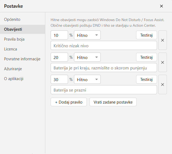Focus the percentage field showing 10
This screenshot has height=154, width=172.
[59, 35]
